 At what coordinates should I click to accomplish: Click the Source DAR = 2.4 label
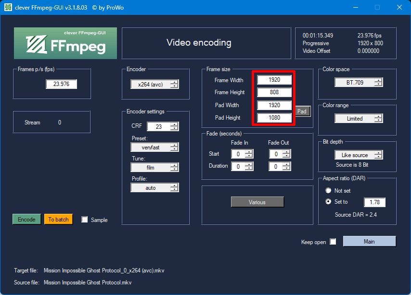coord(356,215)
